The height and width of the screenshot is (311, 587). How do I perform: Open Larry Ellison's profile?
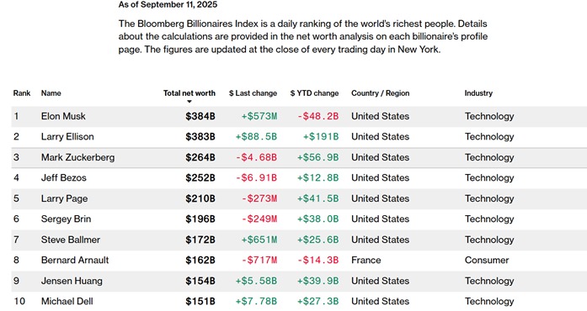tap(67, 137)
